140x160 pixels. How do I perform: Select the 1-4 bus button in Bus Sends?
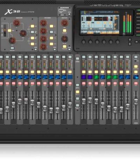tap(51, 26)
